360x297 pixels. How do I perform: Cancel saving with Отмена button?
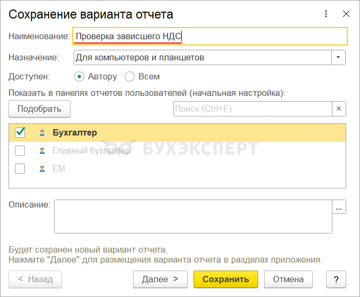pos(288,279)
